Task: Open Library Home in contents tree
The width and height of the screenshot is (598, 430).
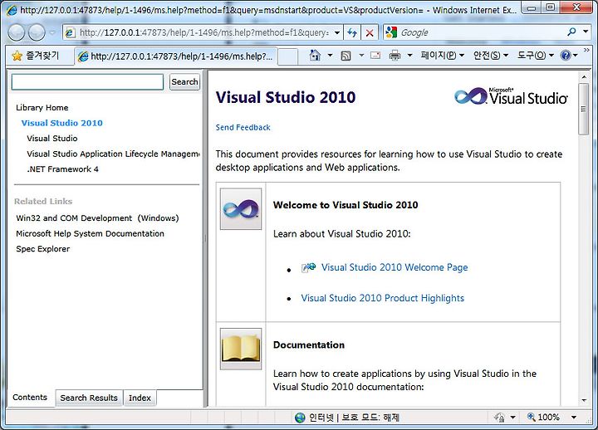Action: click(42, 108)
